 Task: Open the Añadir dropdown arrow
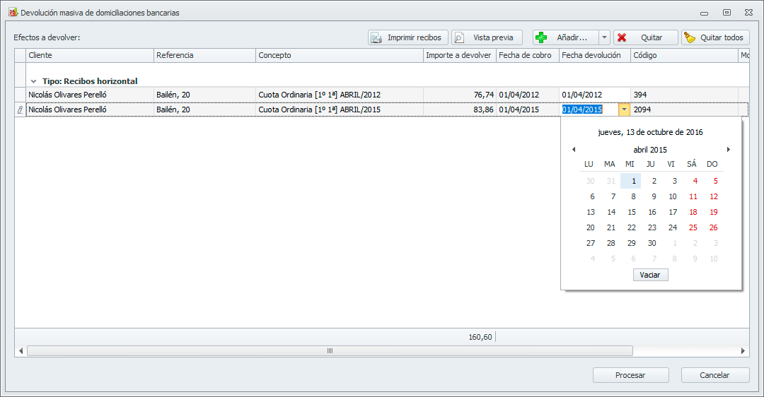coord(604,37)
